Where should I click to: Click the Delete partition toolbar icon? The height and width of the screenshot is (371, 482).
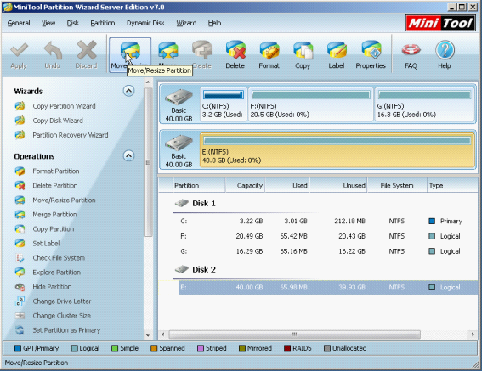pyautogui.click(x=235, y=50)
